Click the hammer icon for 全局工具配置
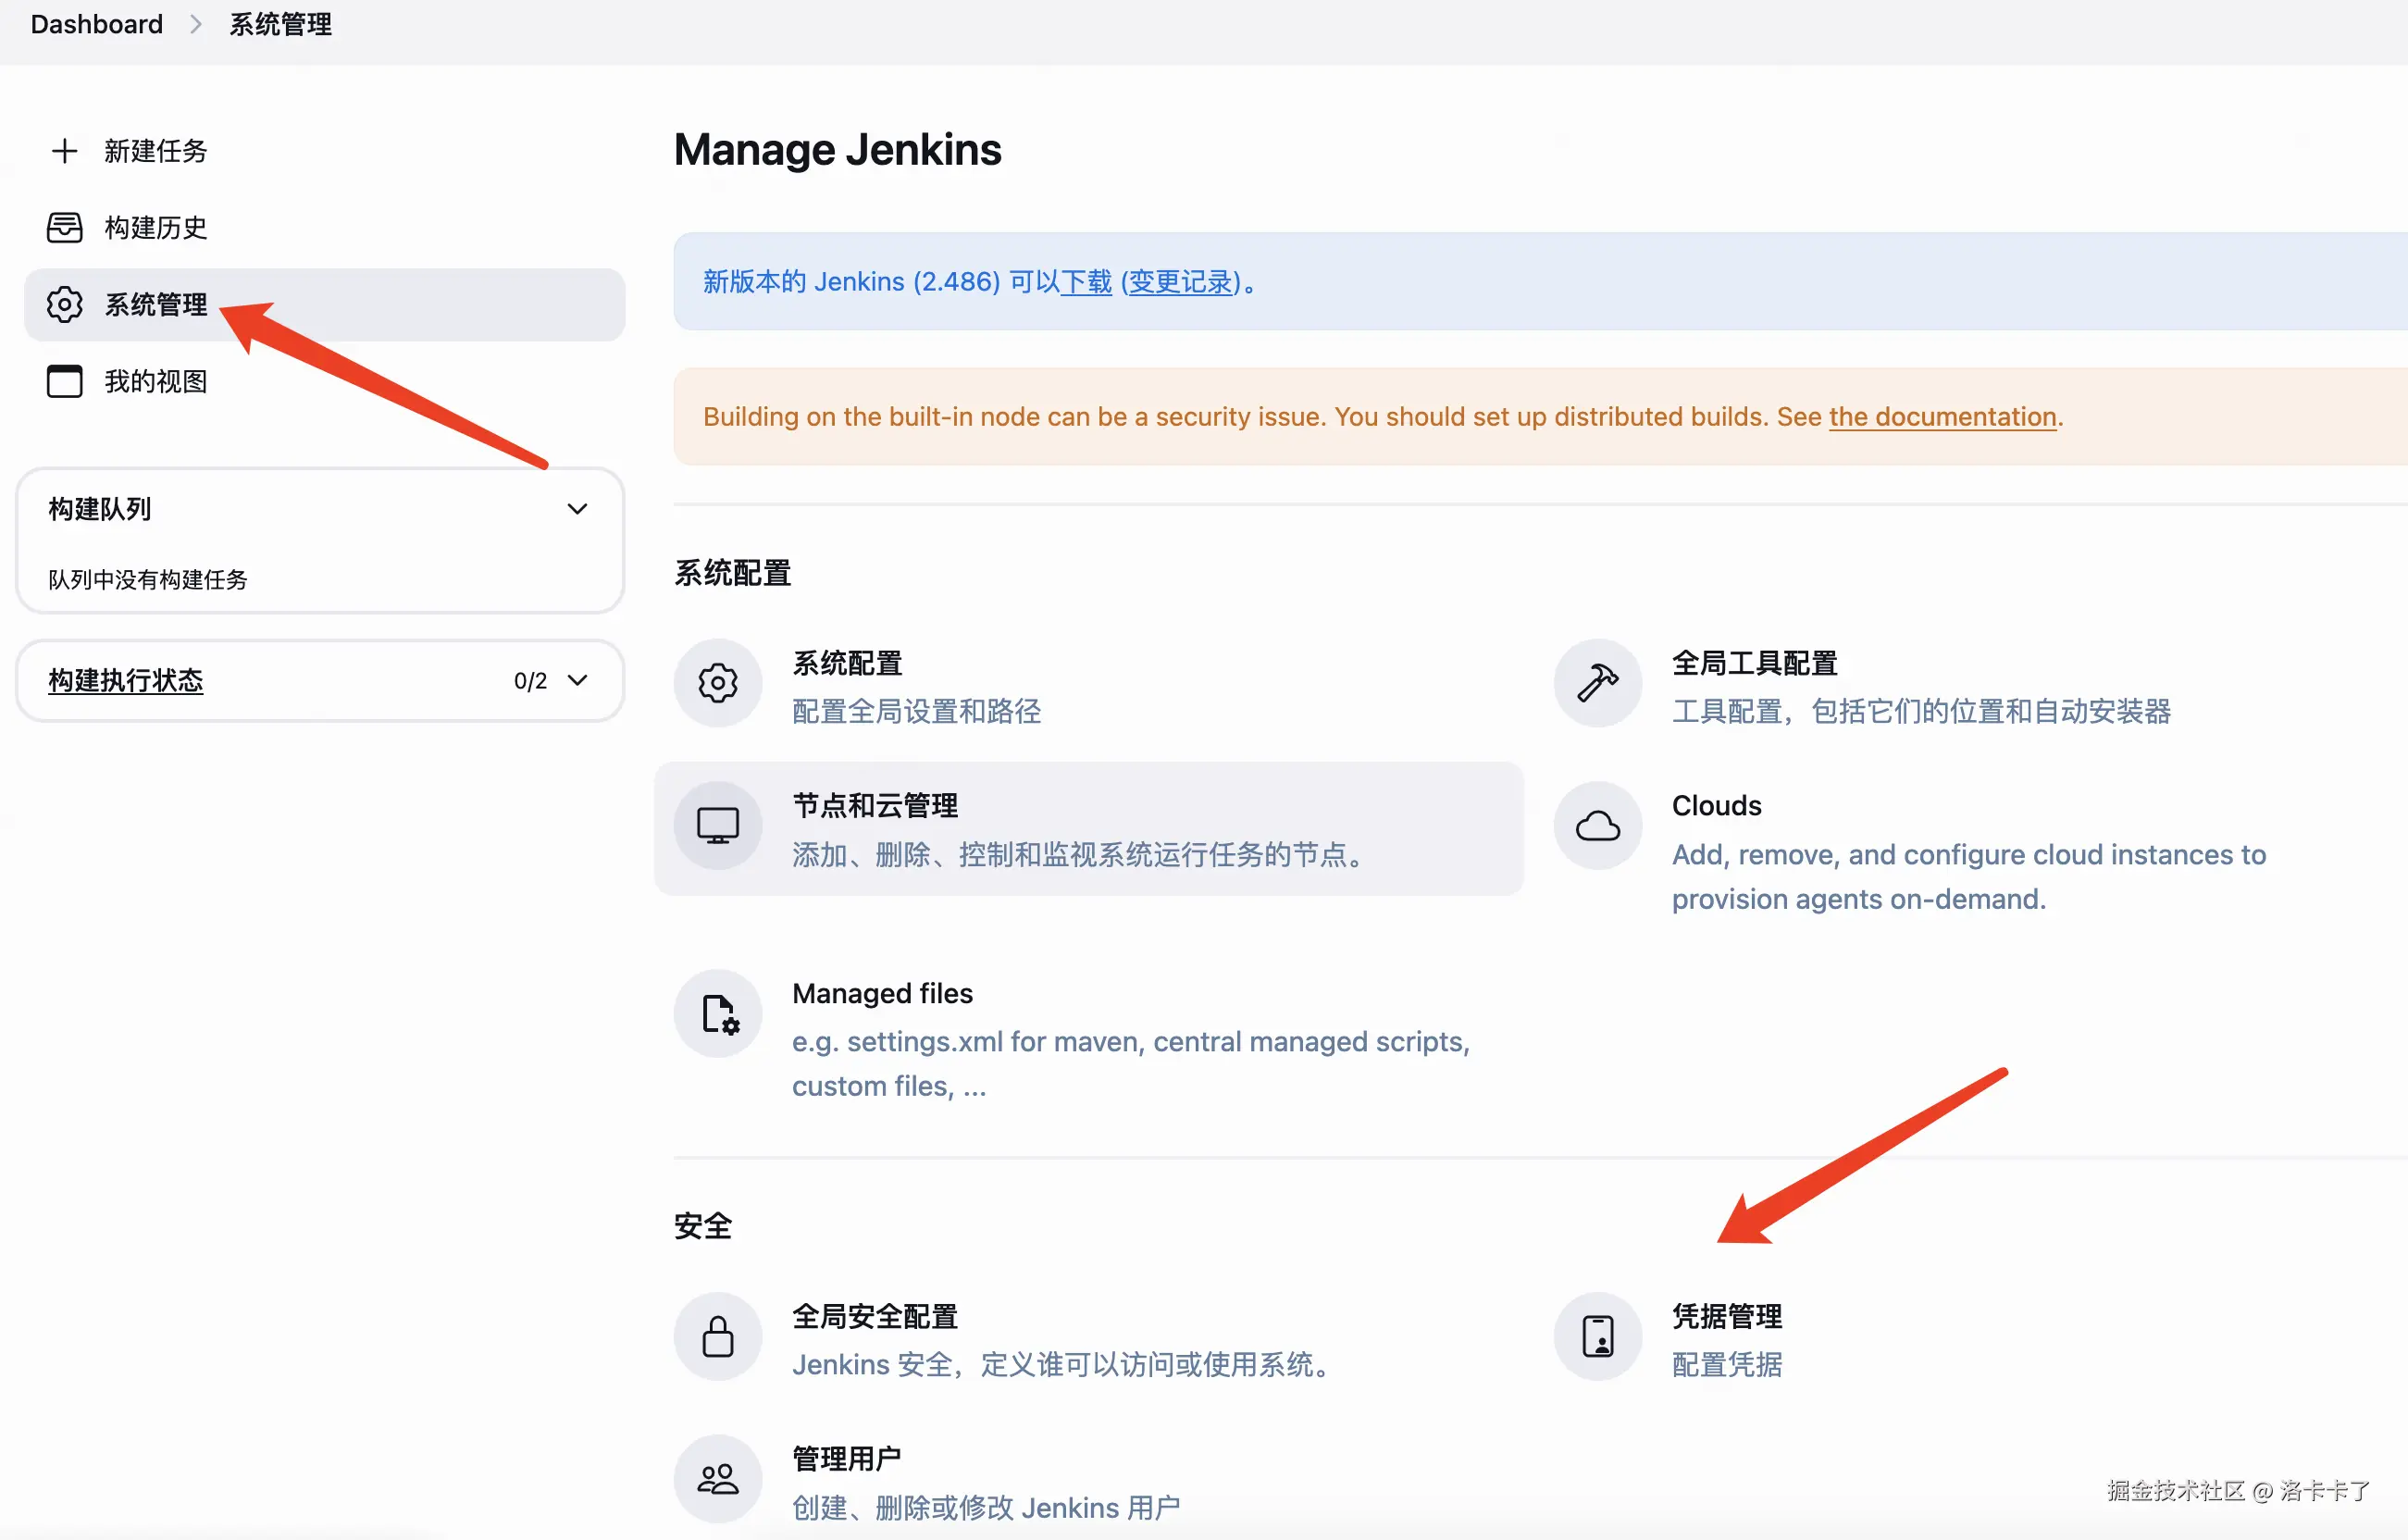 click(1597, 683)
